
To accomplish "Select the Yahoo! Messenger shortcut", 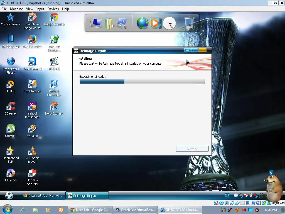I will (32, 110).
